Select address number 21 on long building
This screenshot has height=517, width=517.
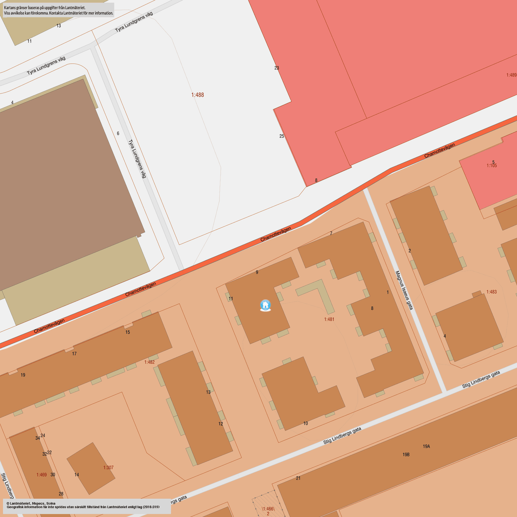(x=298, y=478)
